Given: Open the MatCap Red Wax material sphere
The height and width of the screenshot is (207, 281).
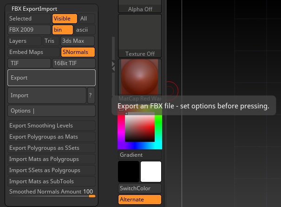Looking at the screenshot, I should pyautogui.click(x=140, y=77).
